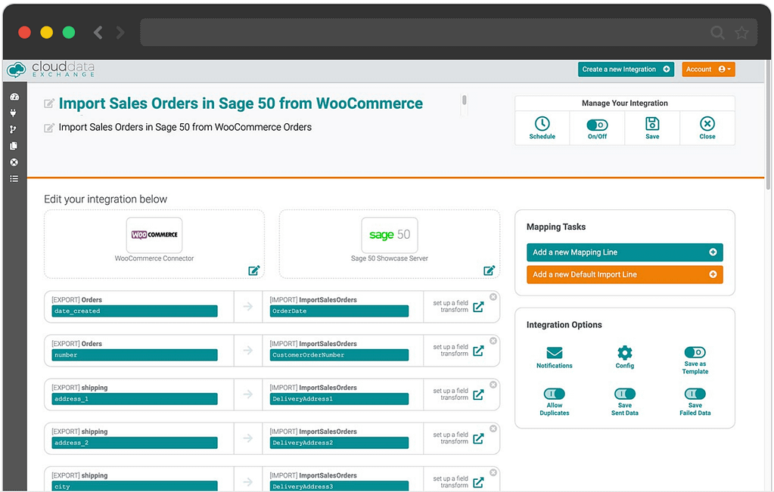Viewport: 774px width, 492px height.
Task: Click the browser forward arrow
Action: pyautogui.click(x=120, y=32)
